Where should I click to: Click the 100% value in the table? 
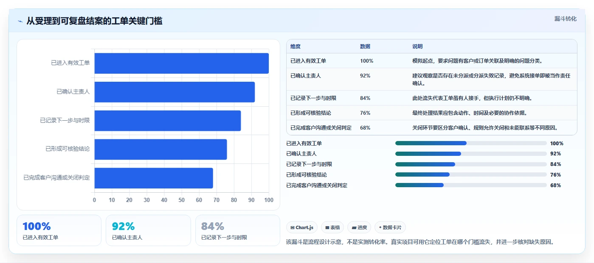(x=366, y=61)
